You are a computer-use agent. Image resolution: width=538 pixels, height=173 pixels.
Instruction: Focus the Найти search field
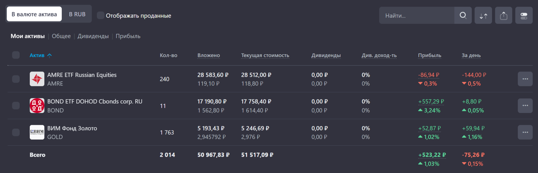coord(417,16)
